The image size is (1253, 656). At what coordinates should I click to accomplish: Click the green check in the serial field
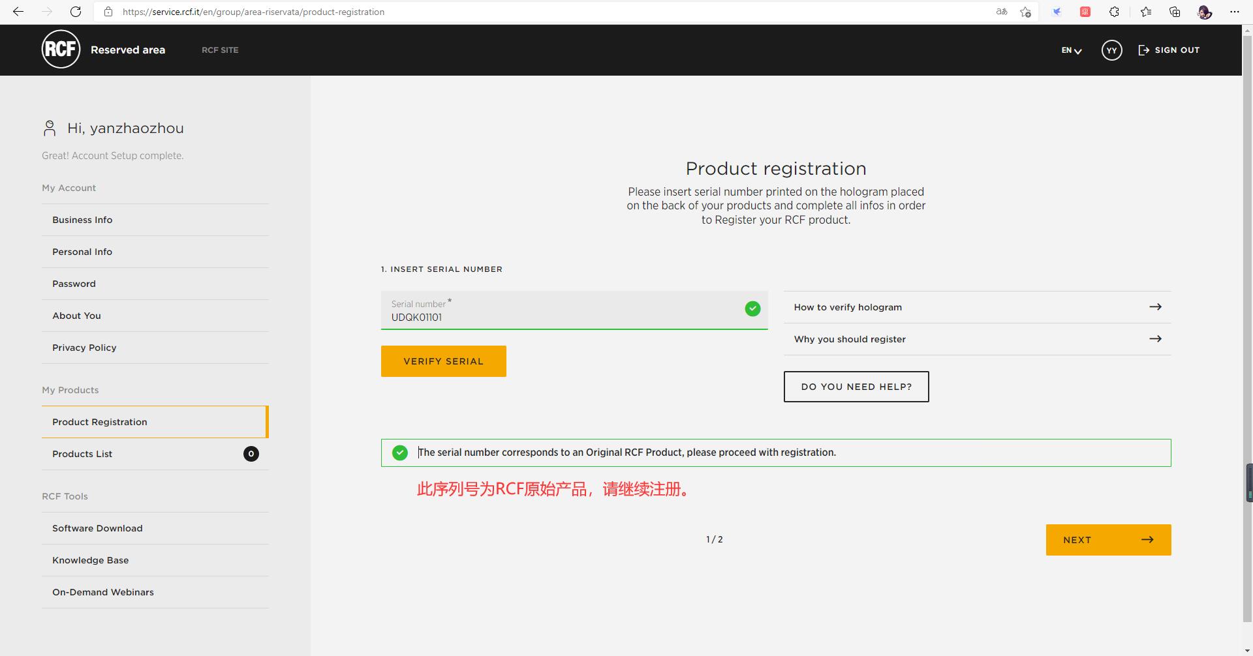(752, 308)
